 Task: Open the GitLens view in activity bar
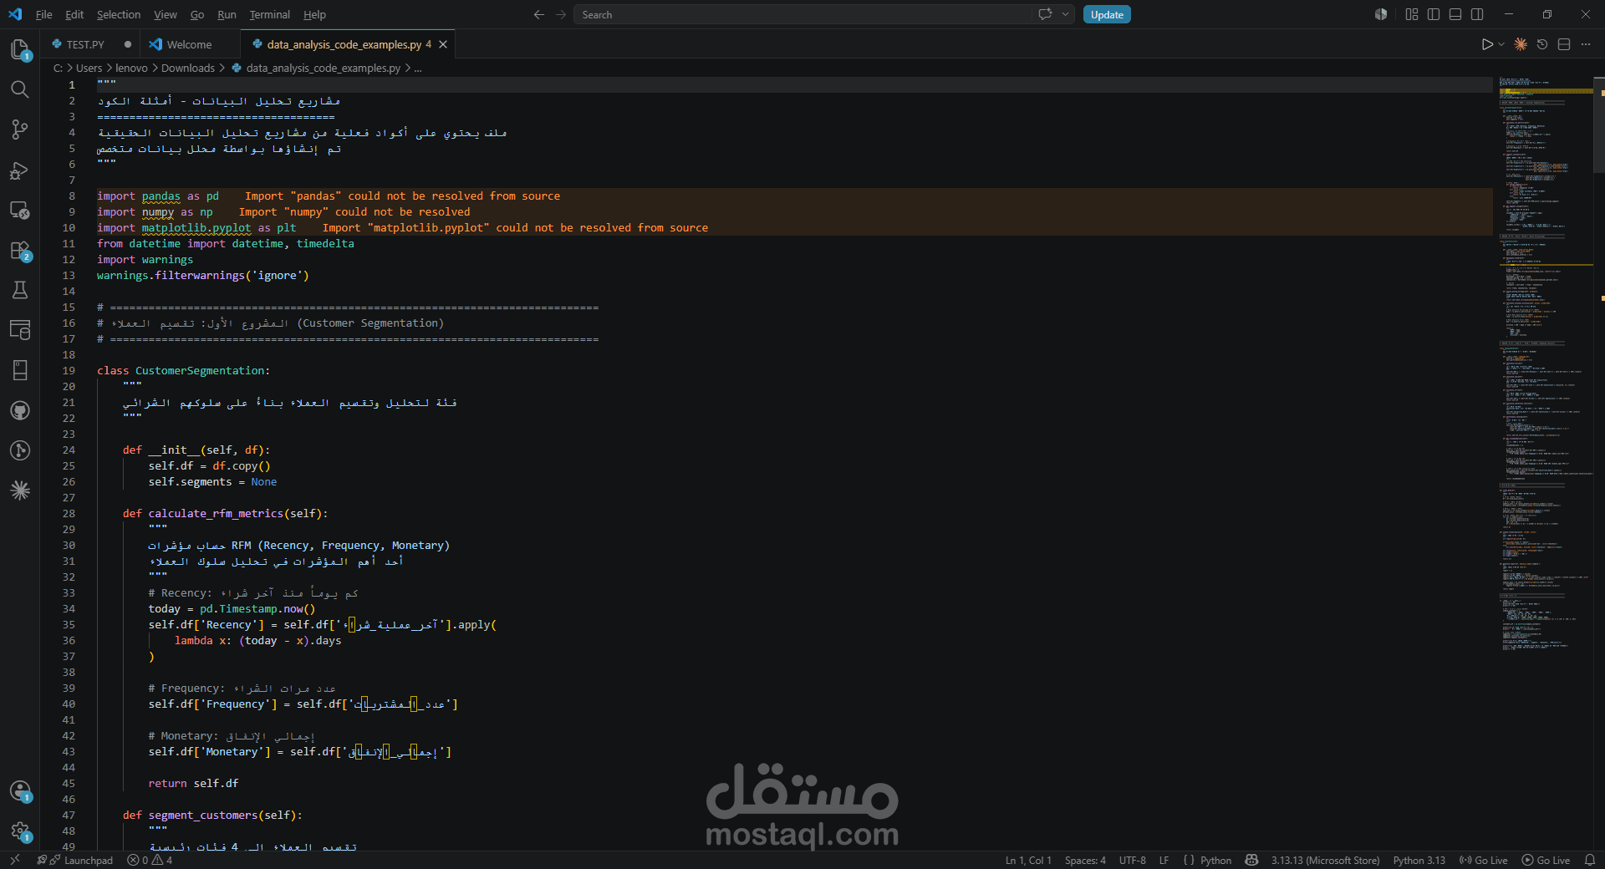pos(20,450)
